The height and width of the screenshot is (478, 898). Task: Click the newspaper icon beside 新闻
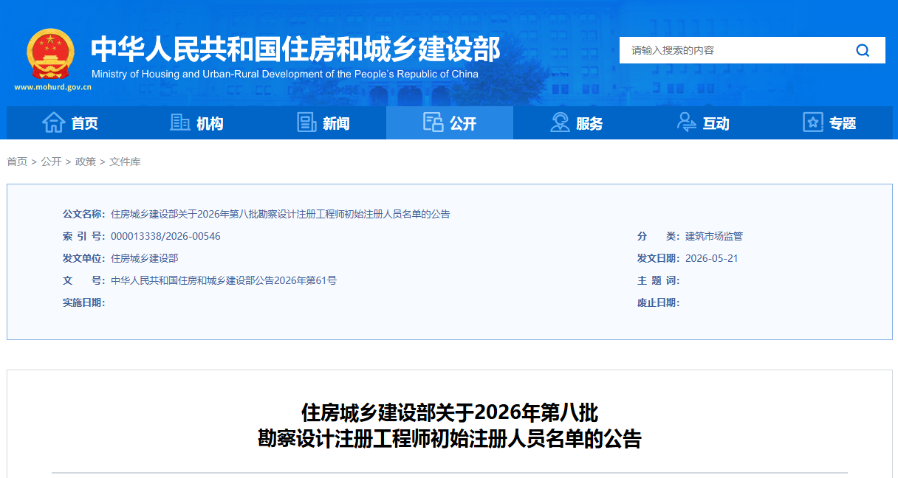tap(306, 122)
